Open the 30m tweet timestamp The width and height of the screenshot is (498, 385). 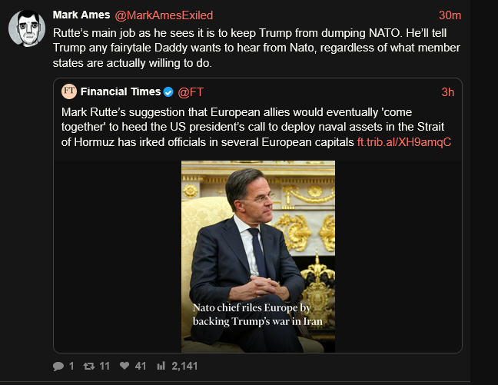[450, 15]
